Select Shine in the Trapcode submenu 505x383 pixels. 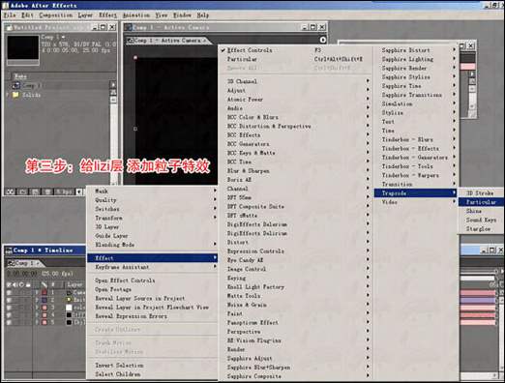pos(481,211)
